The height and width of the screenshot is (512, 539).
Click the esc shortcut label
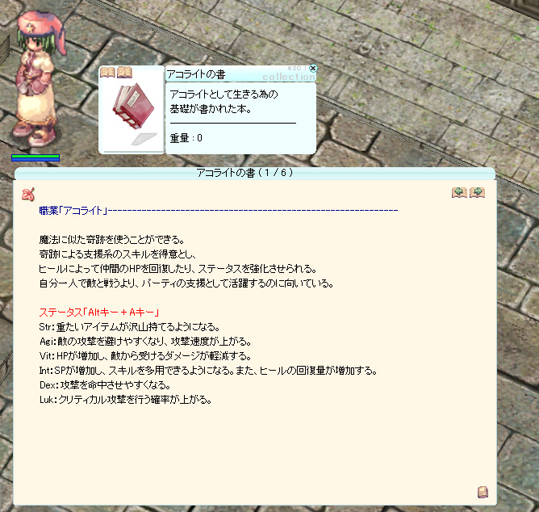[x=297, y=68]
